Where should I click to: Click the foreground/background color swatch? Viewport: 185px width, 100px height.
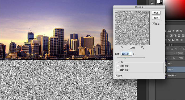click(x=160, y=2)
